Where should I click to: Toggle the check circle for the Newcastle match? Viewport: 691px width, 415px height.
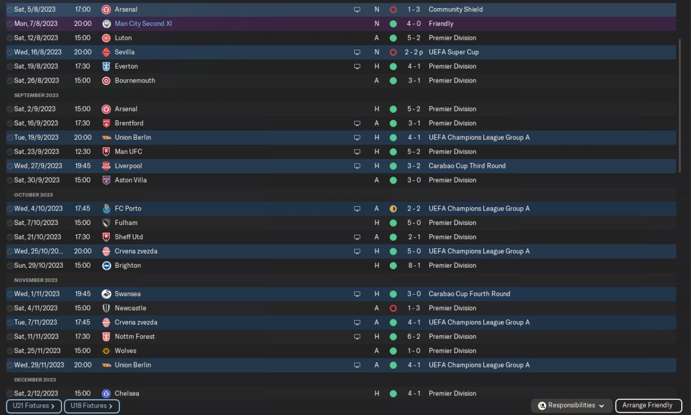pos(10,308)
